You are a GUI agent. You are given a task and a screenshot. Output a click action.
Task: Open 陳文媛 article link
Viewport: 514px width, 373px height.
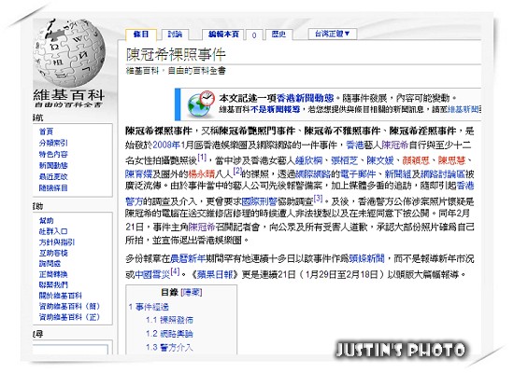380,160
